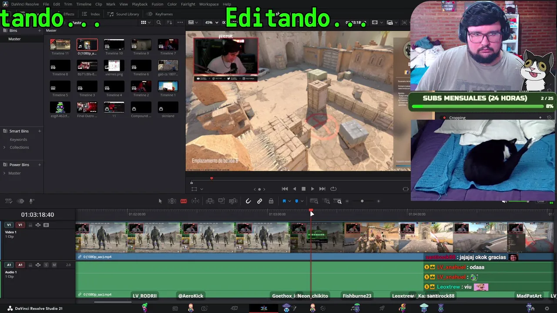Image resolution: width=557 pixels, height=313 pixels.
Task: Open media pool three-dot options menu
Action: tap(180, 23)
